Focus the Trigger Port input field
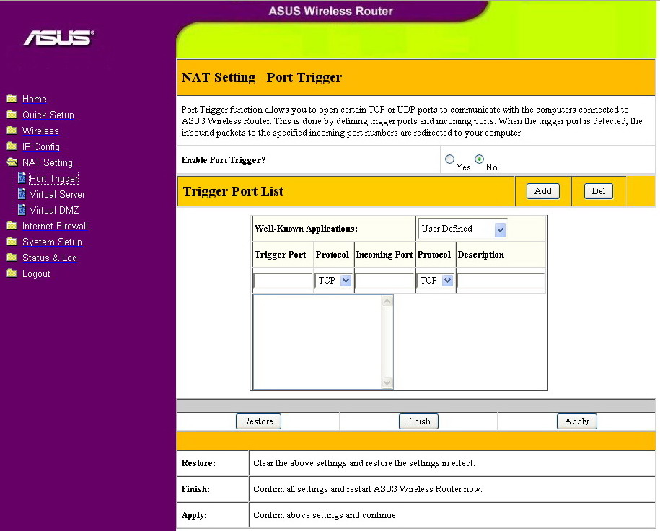Image resolution: width=660 pixels, height=531 pixels. click(283, 281)
